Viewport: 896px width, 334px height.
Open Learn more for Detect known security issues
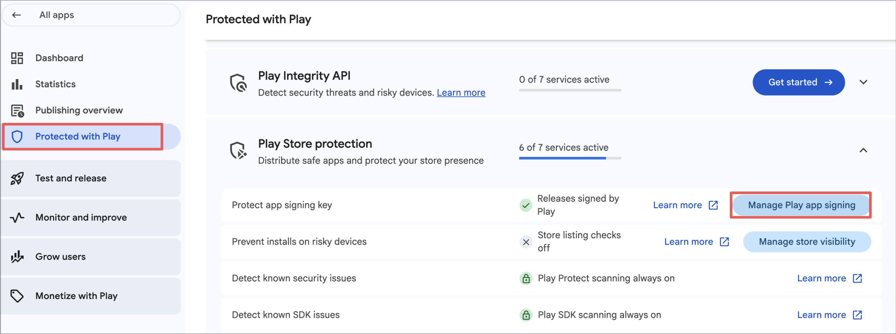(822, 278)
